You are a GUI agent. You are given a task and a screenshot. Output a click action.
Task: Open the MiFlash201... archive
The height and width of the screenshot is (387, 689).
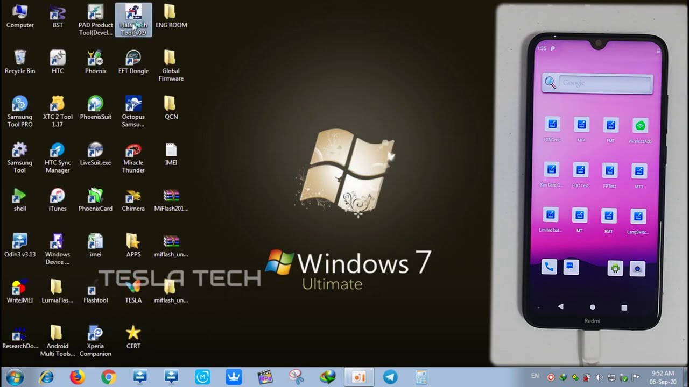click(x=171, y=200)
